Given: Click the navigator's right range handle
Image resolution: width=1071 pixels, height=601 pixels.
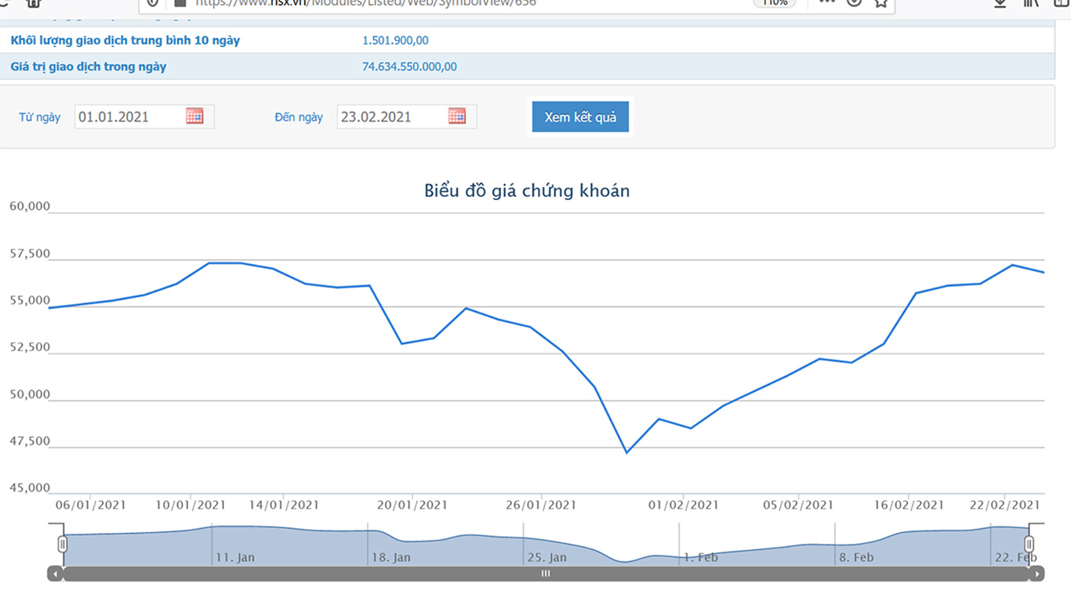Looking at the screenshot, I should coord(1029,544).
